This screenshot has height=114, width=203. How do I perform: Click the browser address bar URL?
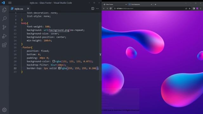coord(125,9)
